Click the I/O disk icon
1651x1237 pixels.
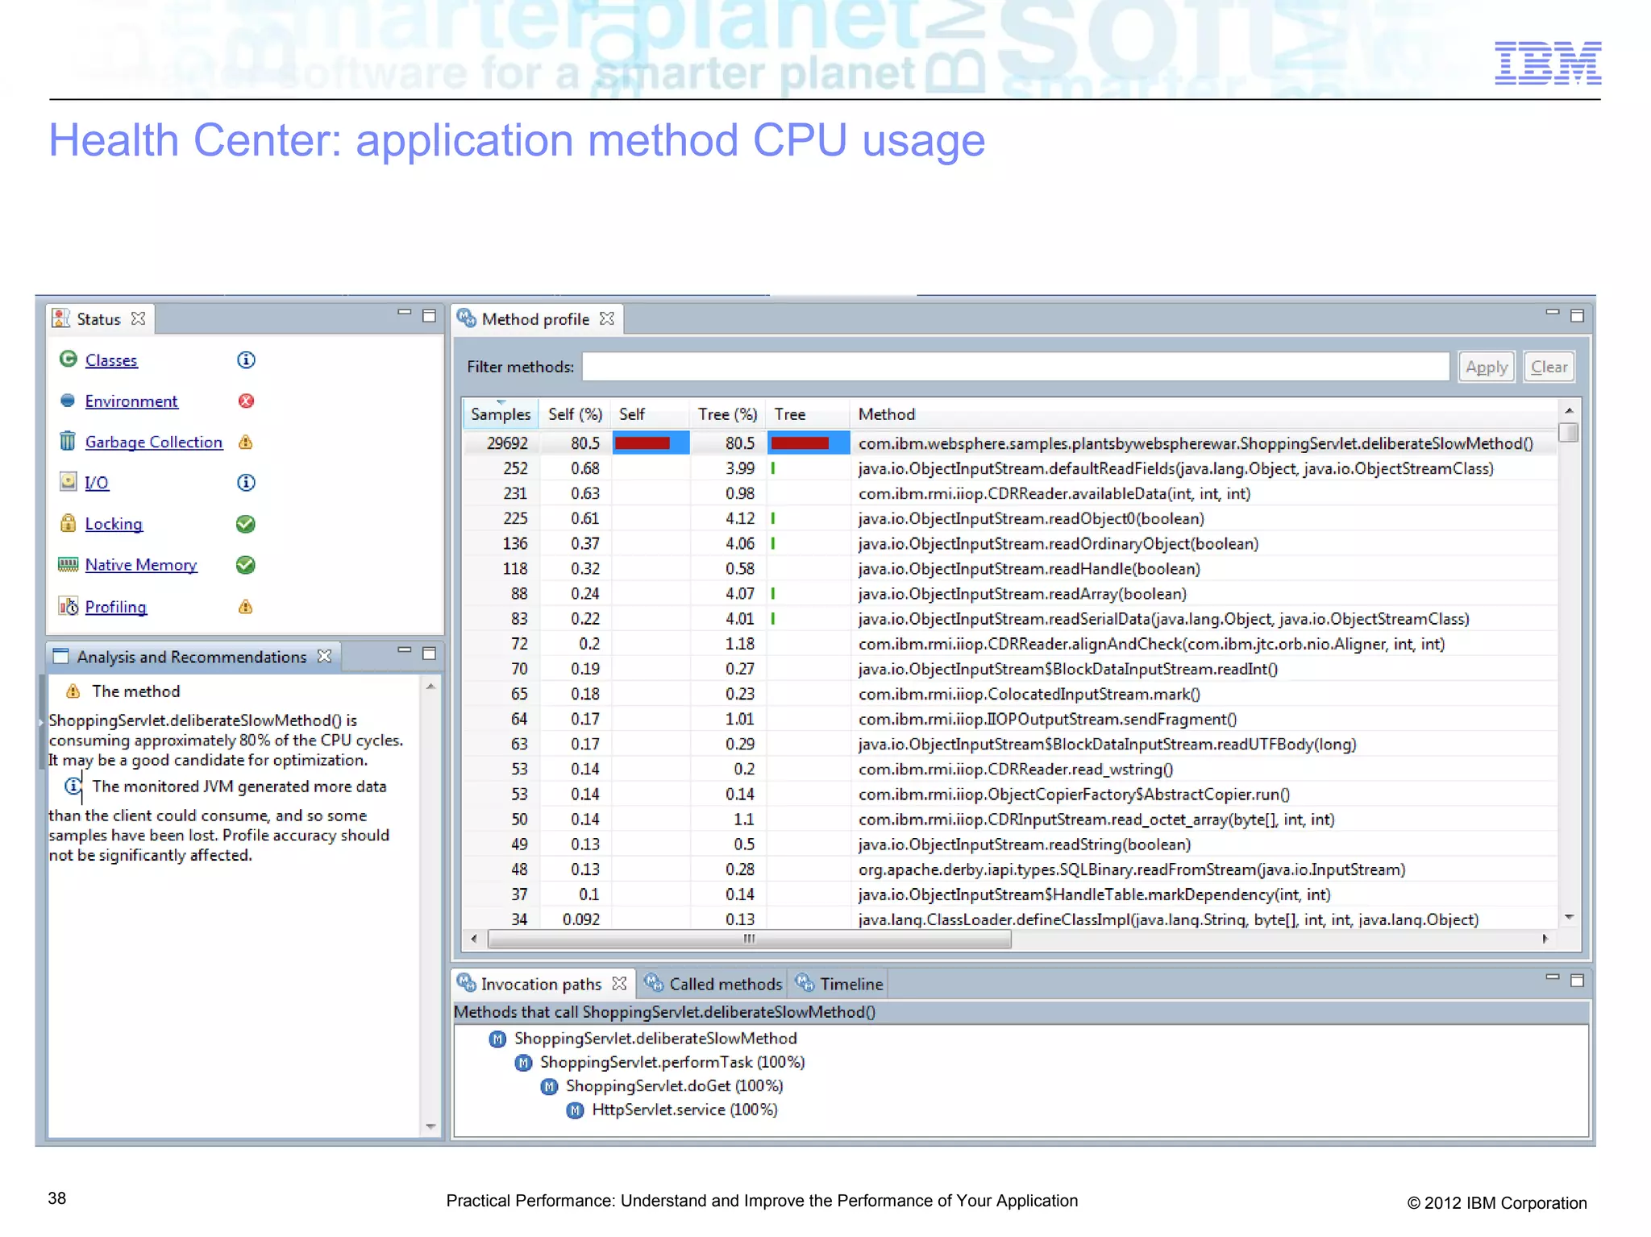69,482
